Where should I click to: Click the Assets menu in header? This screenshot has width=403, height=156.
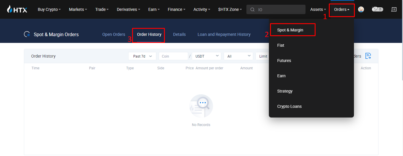pyautogui.click(x=318, y=9)
